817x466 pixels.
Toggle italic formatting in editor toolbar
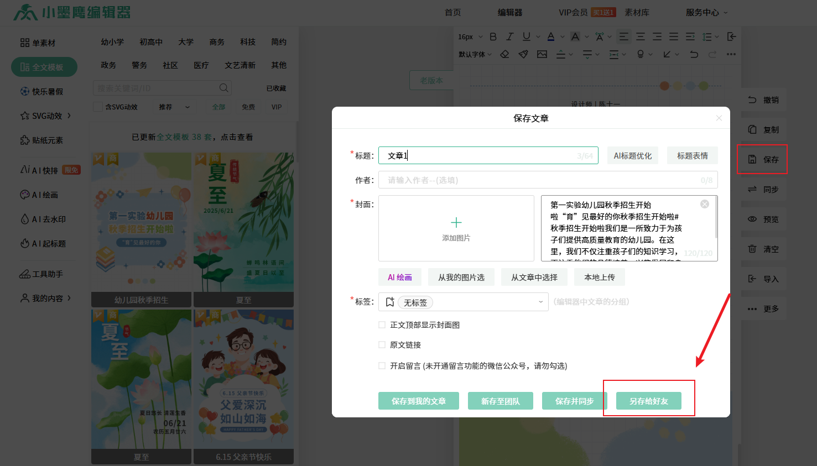coord(510,36)
